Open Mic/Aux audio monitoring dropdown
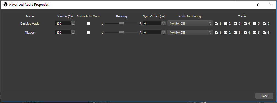This screenshot has height=103, width=277. 190,33
